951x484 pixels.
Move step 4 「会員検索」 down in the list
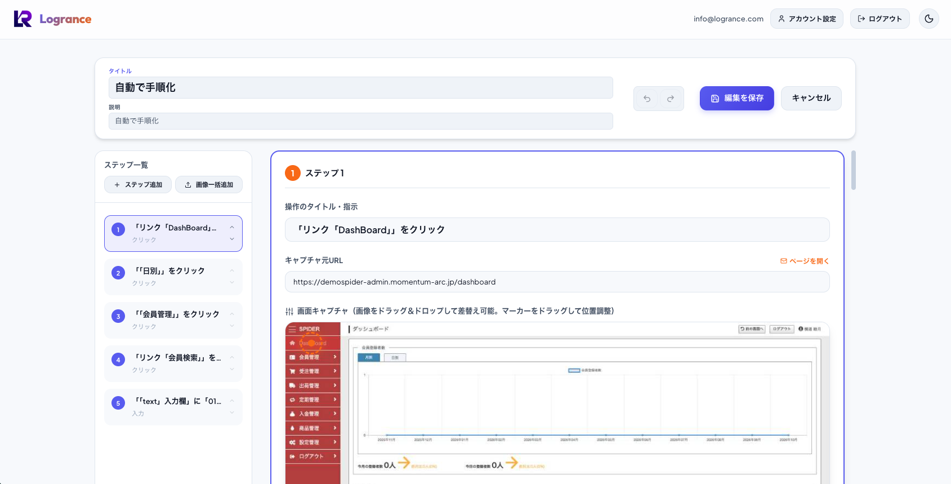[x=232, y=370]
